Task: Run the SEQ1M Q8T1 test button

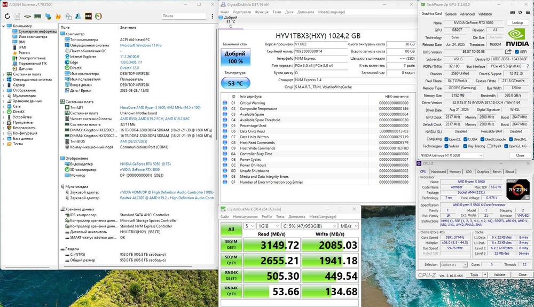Action: point(231,245)
